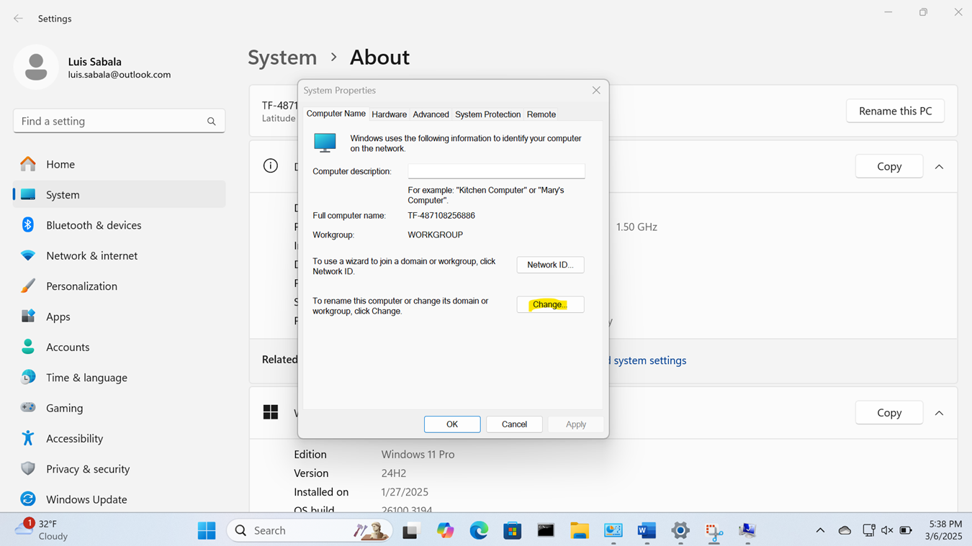This screenshot has width=972, height=546.
Task: Click Windows 11 Pro edition text
Action: 418,455
